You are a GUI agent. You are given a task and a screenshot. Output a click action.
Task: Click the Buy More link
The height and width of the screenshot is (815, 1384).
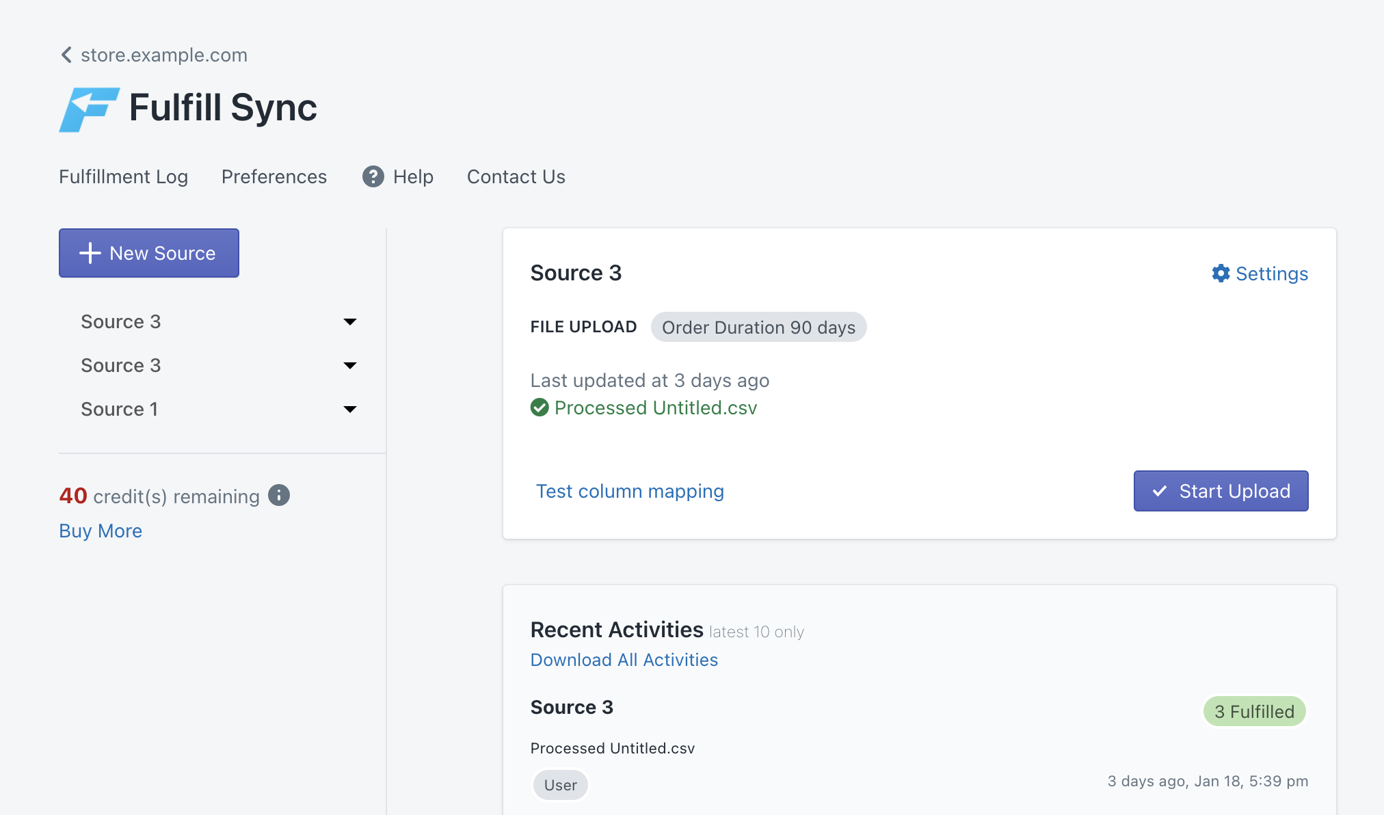(101, 531)
